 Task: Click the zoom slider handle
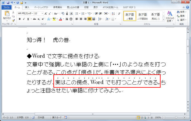176,117
